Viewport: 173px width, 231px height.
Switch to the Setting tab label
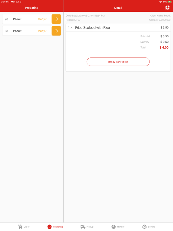pyautogui.click(x=151, y=227)
